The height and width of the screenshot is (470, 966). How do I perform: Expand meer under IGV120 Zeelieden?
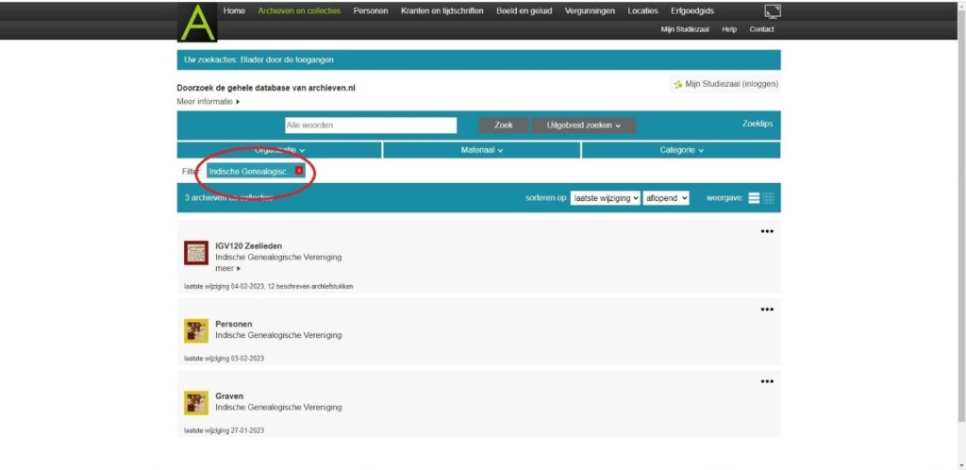(227, 269)
